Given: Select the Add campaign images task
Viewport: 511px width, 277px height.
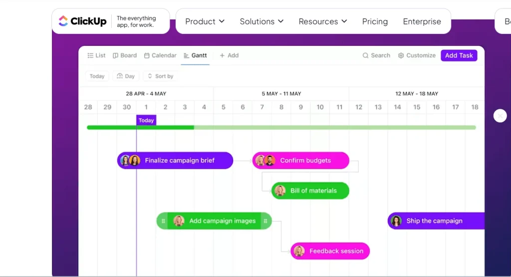Looking at the screenshot, I should [x=214, y=221].
